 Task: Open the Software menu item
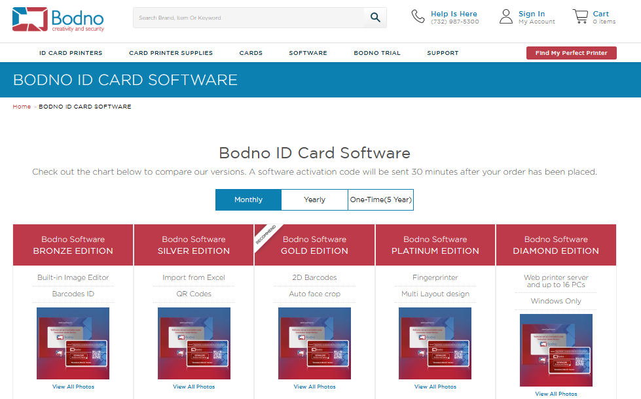308,53
